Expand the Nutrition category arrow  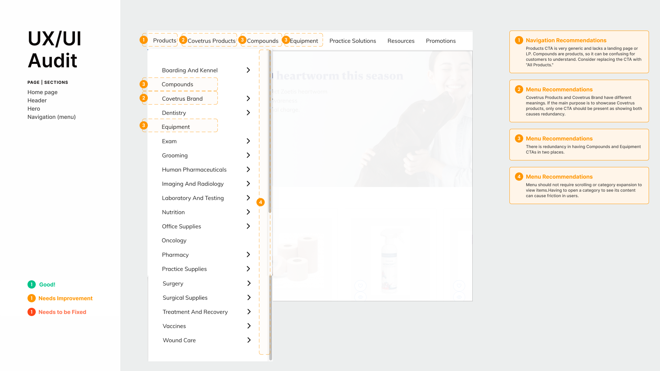click(x=248, y=212)
